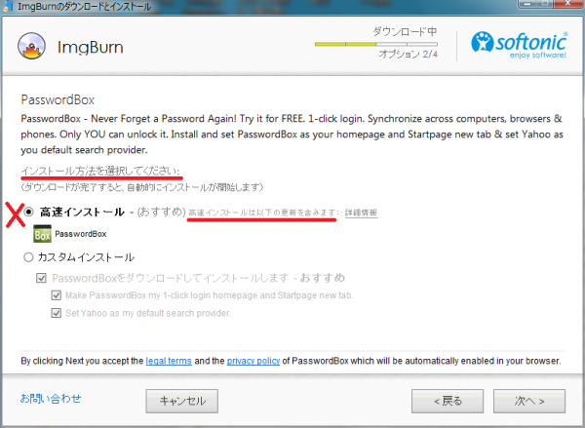Click the キャンセル button
585x428 pixels.
[182, 401]
